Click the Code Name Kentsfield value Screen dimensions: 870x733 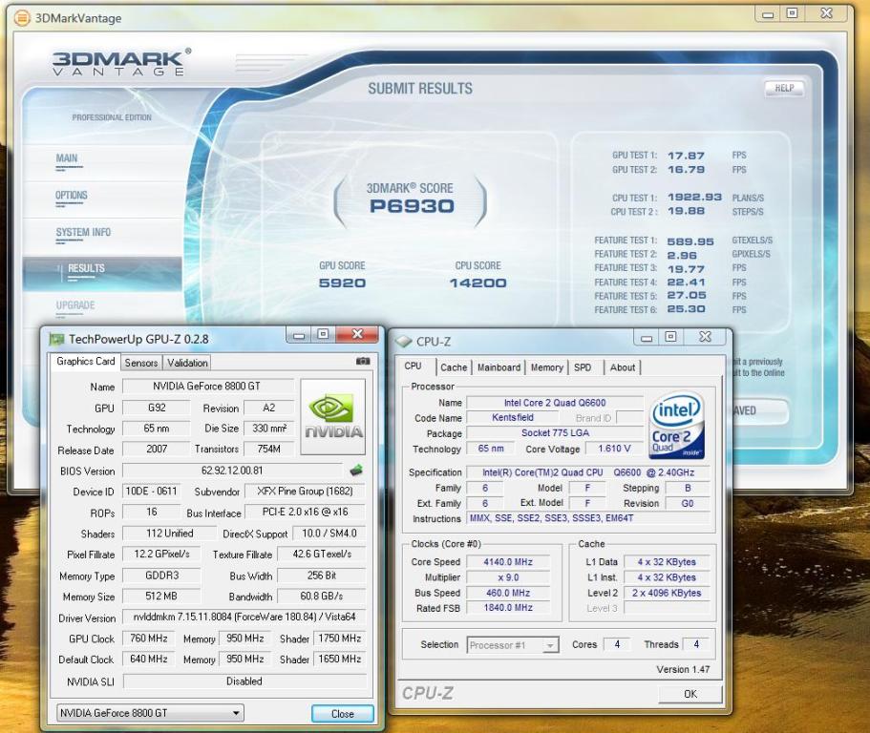click(513, 417)
